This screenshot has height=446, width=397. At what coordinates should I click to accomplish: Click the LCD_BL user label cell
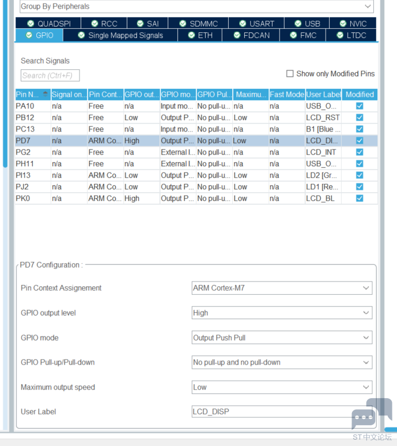[x=323, y=198]
